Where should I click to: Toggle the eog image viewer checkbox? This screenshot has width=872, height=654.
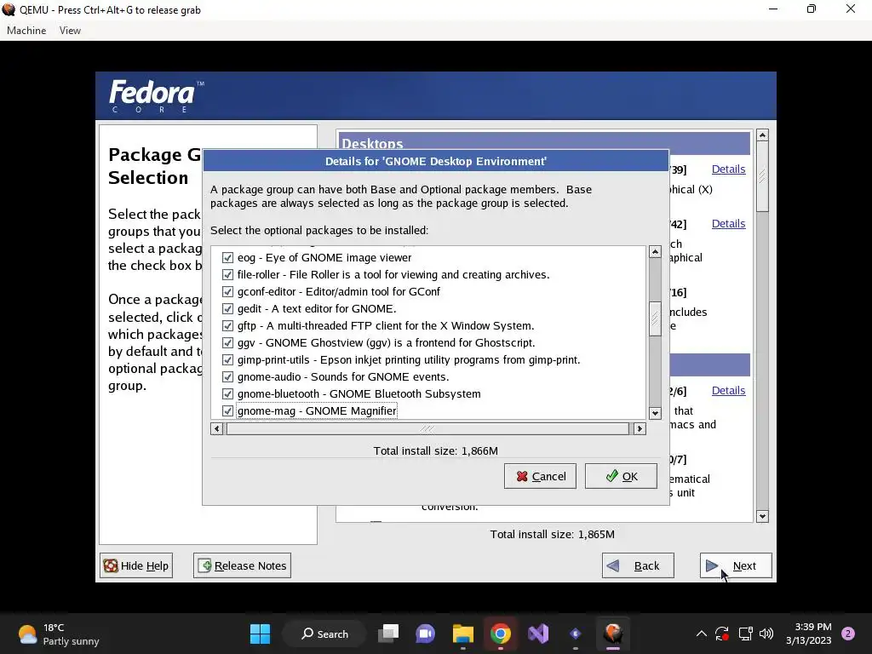[x=227, y=257]
